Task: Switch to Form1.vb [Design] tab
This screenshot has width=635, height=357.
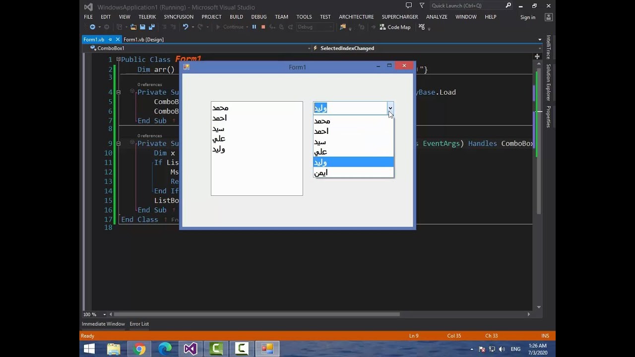Action: (x=143, y=40)
